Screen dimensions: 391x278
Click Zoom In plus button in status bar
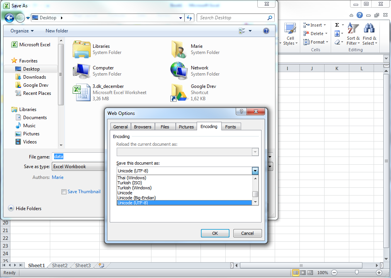click(x=379, y=273)
